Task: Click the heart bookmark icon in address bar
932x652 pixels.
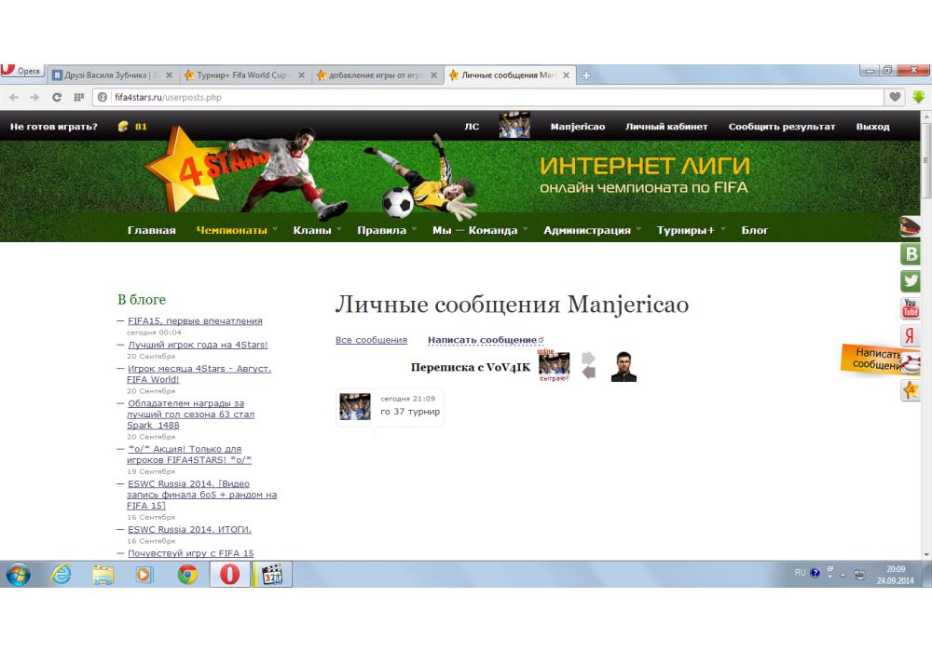Action: coord(896,97)
